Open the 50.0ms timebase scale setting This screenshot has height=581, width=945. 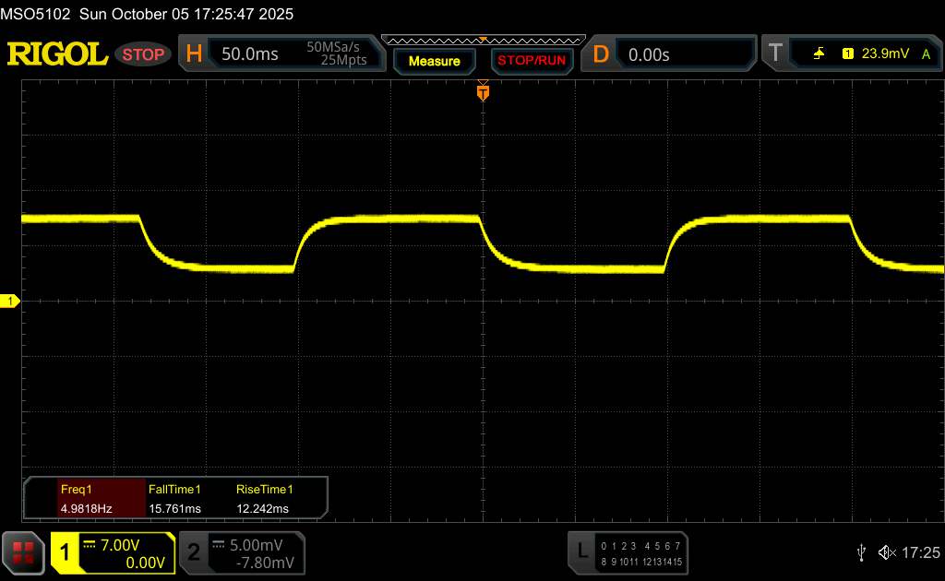(250, 54)
